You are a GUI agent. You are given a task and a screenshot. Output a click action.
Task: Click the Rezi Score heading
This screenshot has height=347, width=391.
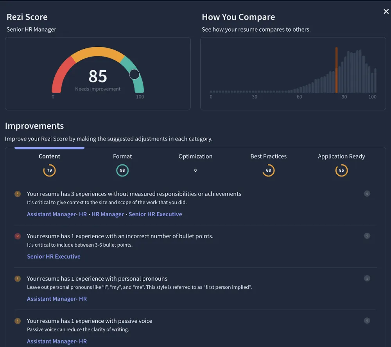click(x=27, y=17)
